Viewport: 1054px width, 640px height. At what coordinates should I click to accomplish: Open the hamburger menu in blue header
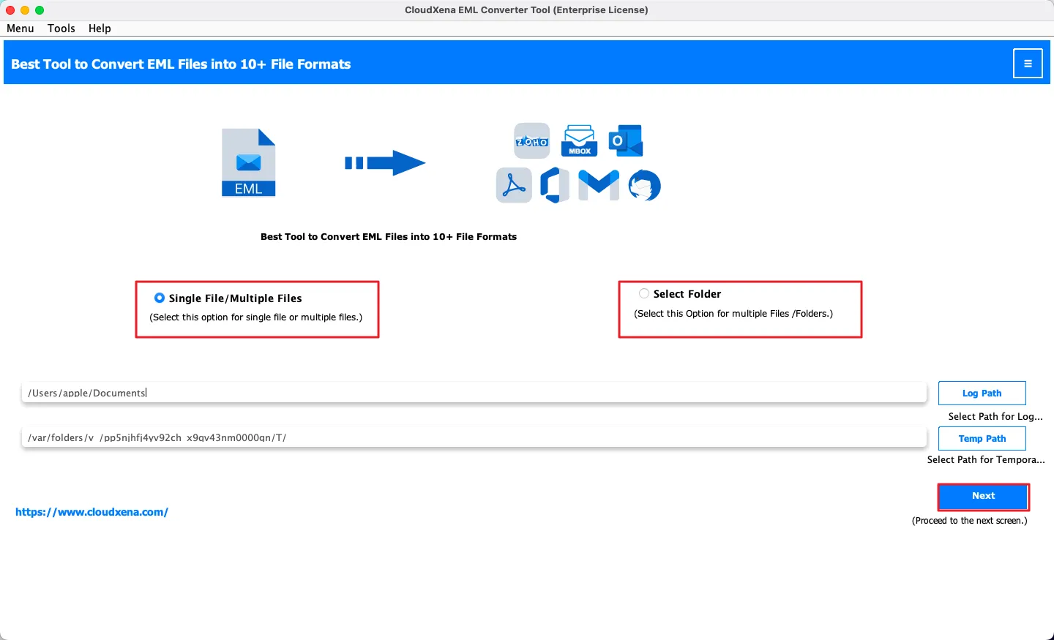(x=1028, y=64)
